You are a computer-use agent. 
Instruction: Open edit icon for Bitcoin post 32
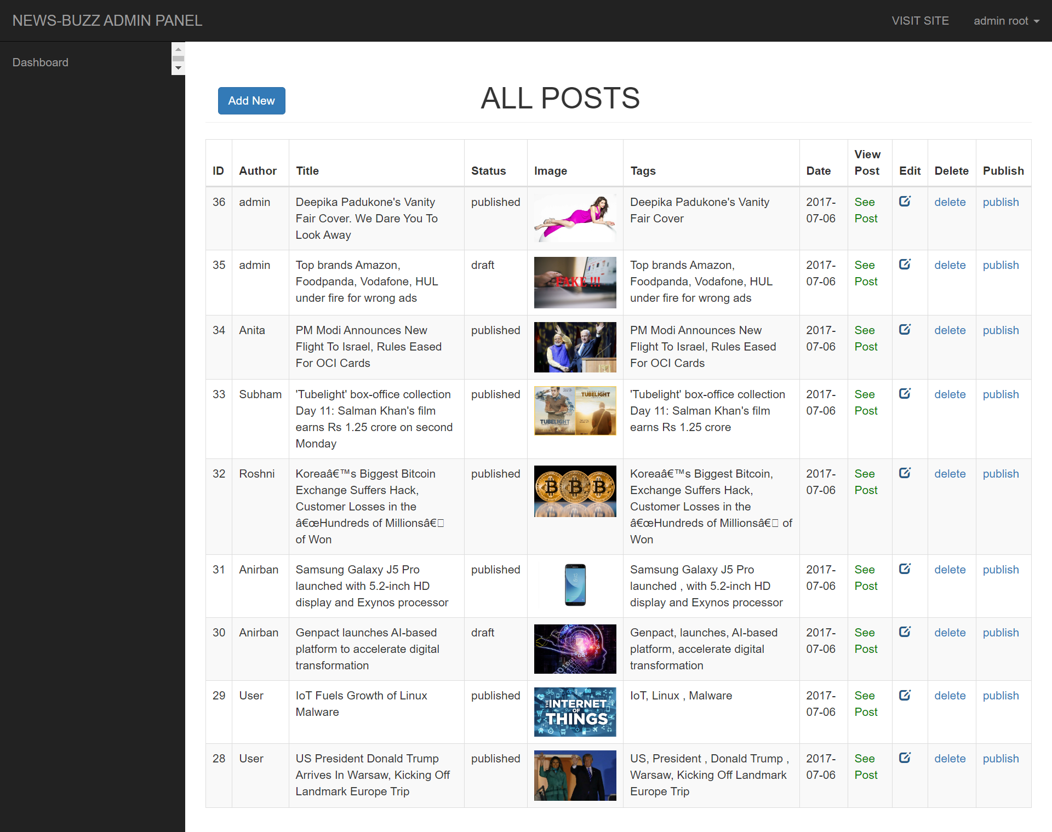coord(905,473)
